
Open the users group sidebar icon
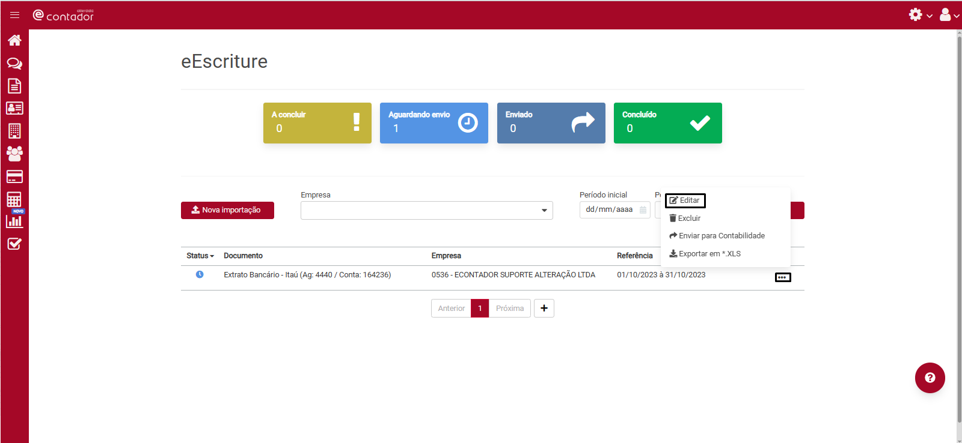[x=14, y=154]
